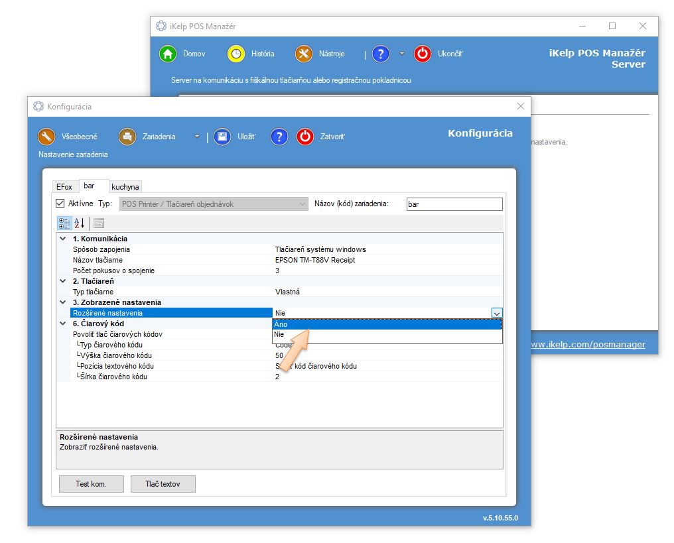Click the Názov (kód) zariadenia text field
Screen dimensions: 674x543
pos(454,204)
